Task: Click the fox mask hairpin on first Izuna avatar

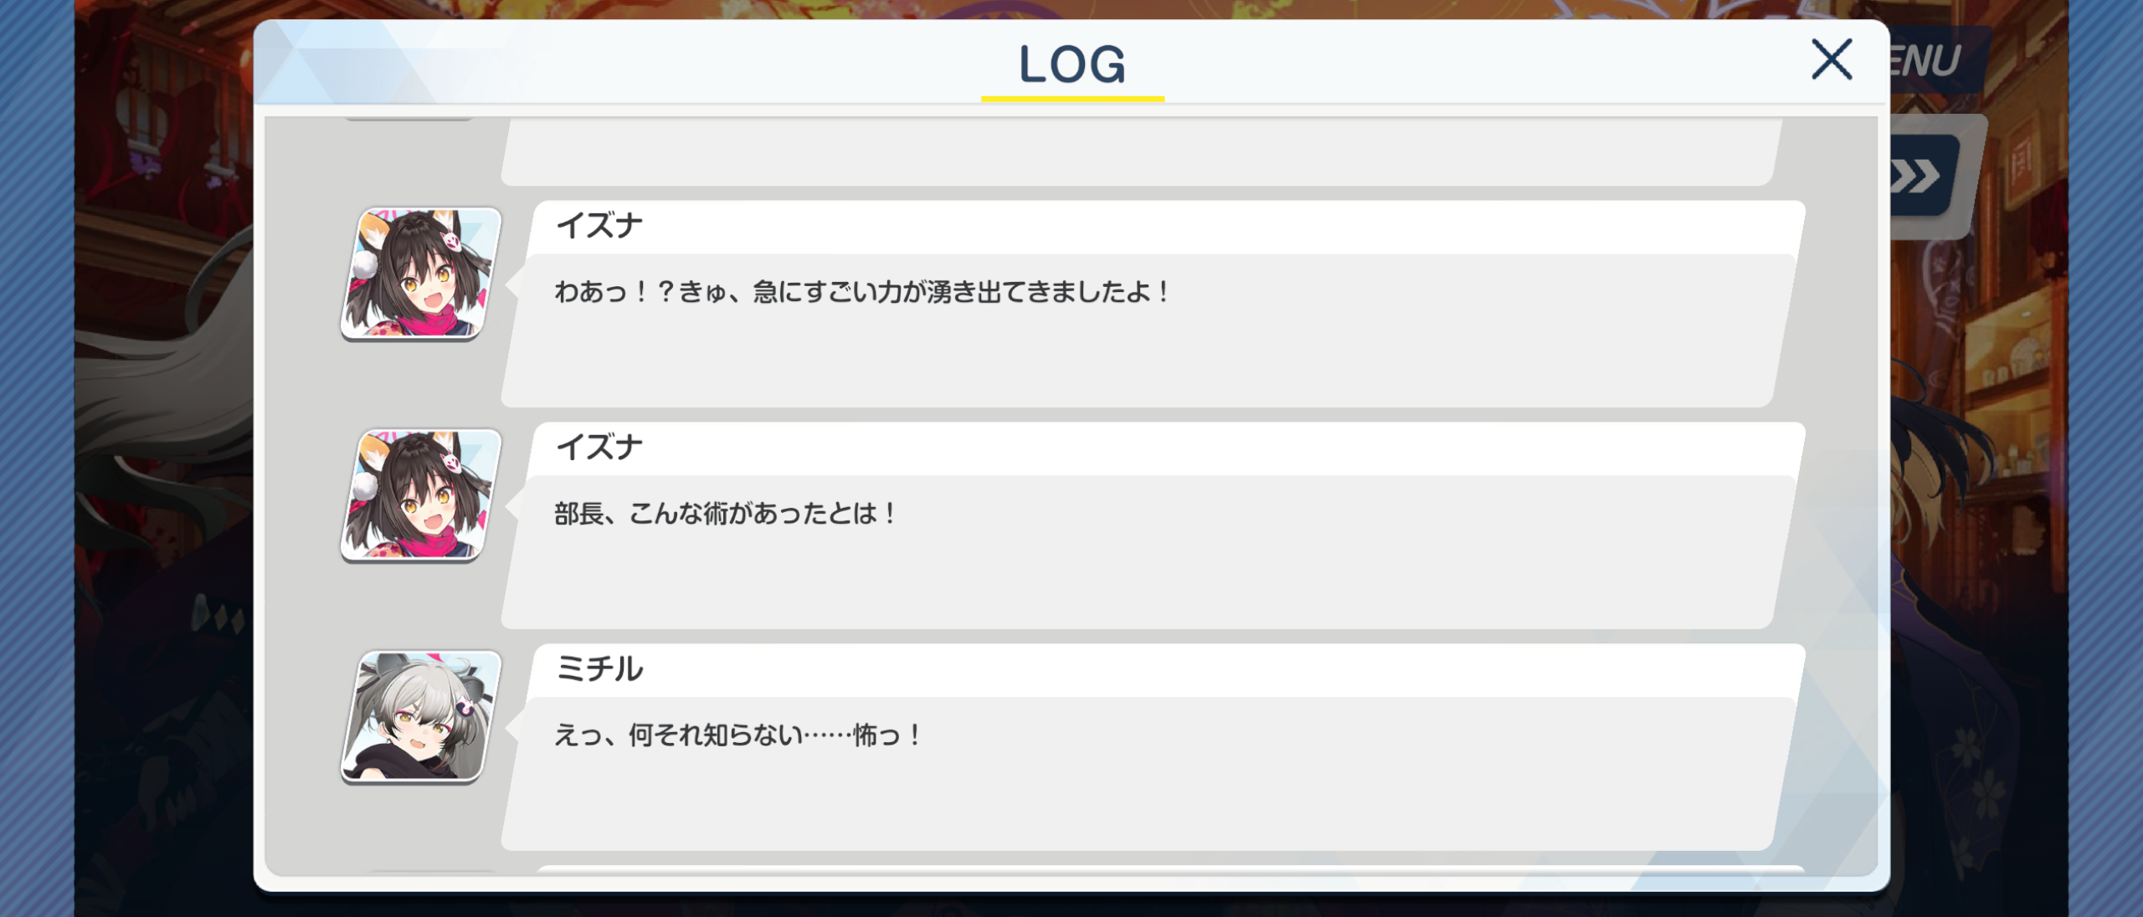Action: pos(451,240)
